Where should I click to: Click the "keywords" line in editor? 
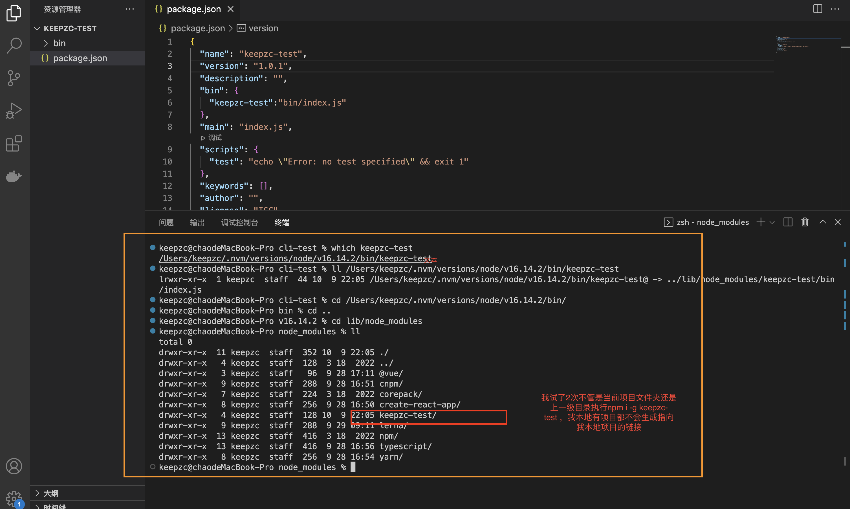pos(236,186)
